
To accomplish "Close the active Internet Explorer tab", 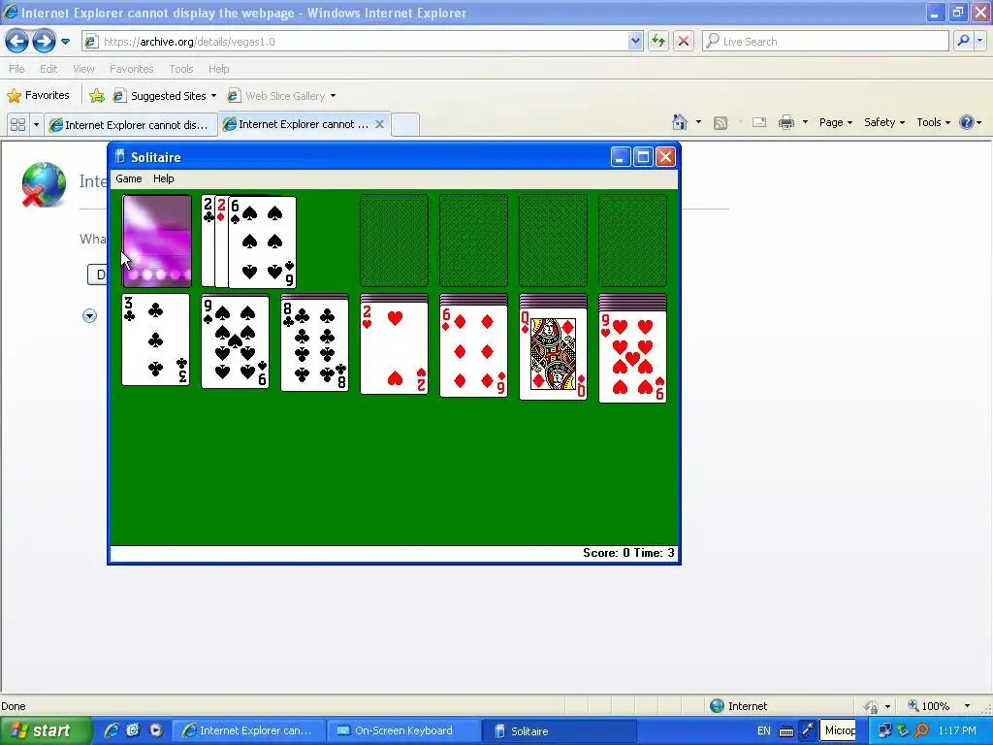I will click(379, 124).
